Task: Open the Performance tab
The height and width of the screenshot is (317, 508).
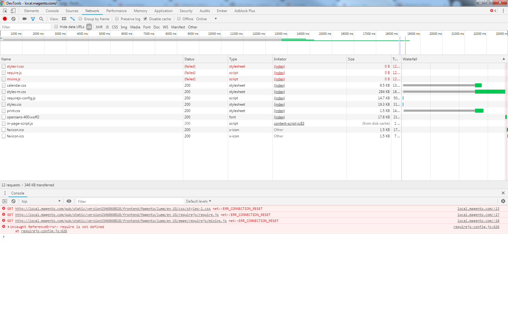Action: (x=116, y=11)
